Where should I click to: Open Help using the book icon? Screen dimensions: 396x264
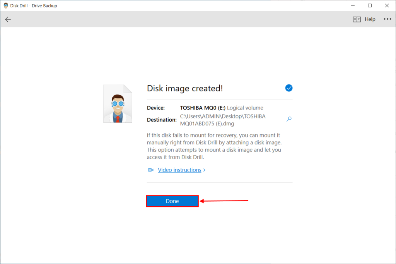coord(356,19)
